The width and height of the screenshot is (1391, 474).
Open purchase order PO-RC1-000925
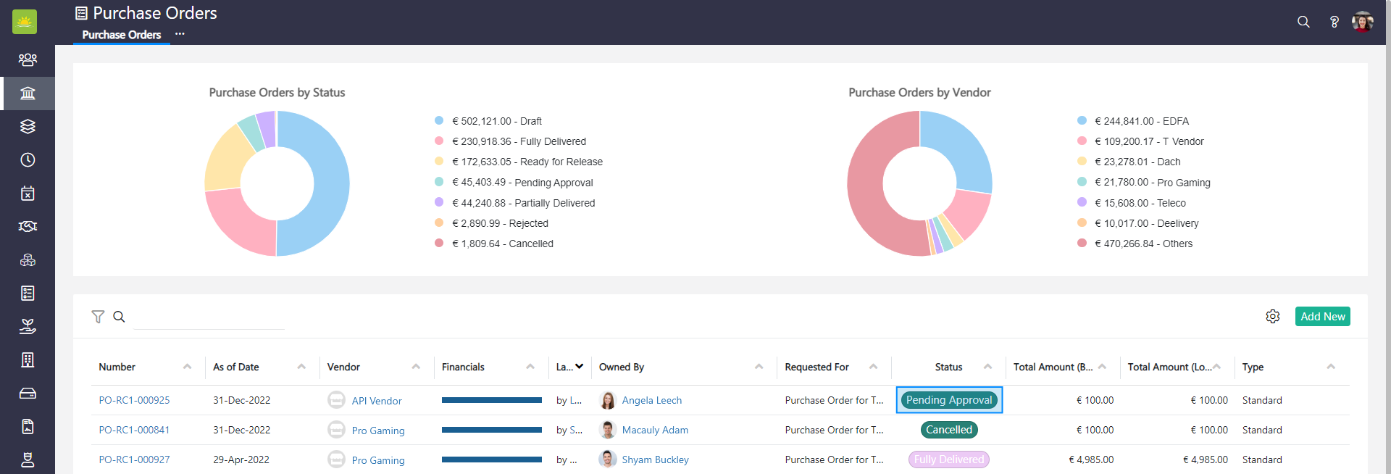(134, 400)
